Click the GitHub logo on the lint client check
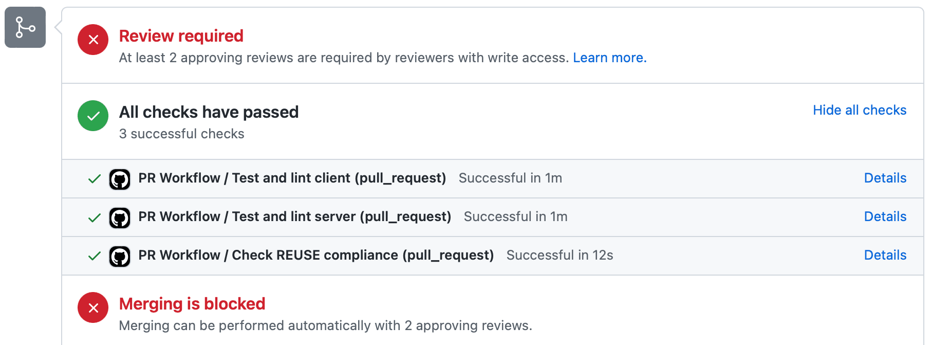Viewport: 931px width, 345px height. (x=120, y=179)
